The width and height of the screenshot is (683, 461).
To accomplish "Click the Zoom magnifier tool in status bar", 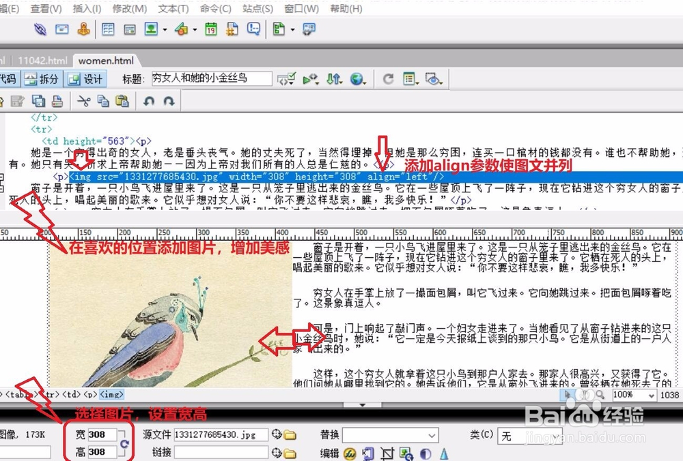I will (x=600, y=394).
